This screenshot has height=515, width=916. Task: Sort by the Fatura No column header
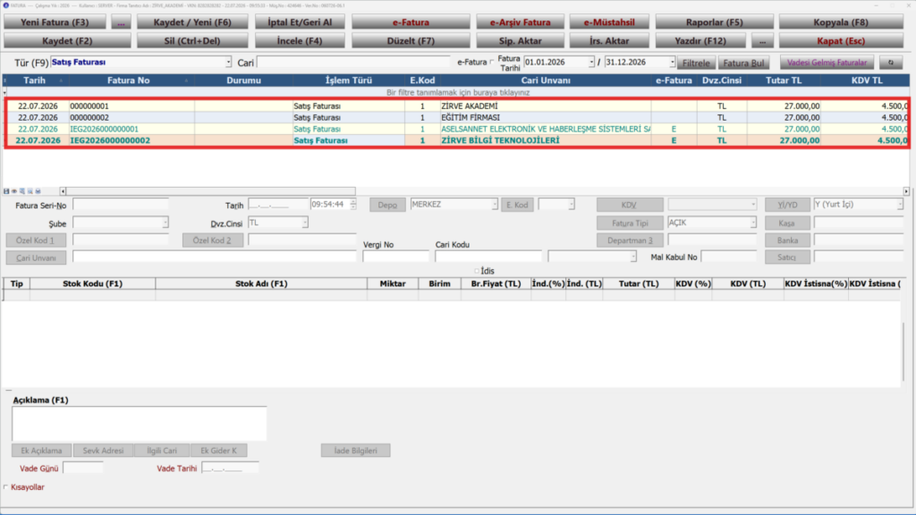pos(129,80)
